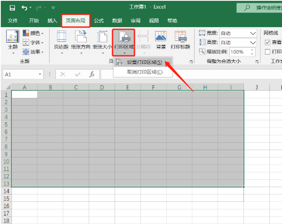Image resolution: width=282 pixels, height=224 pixels.
Task: Select row 1 header
Action: 6,94
